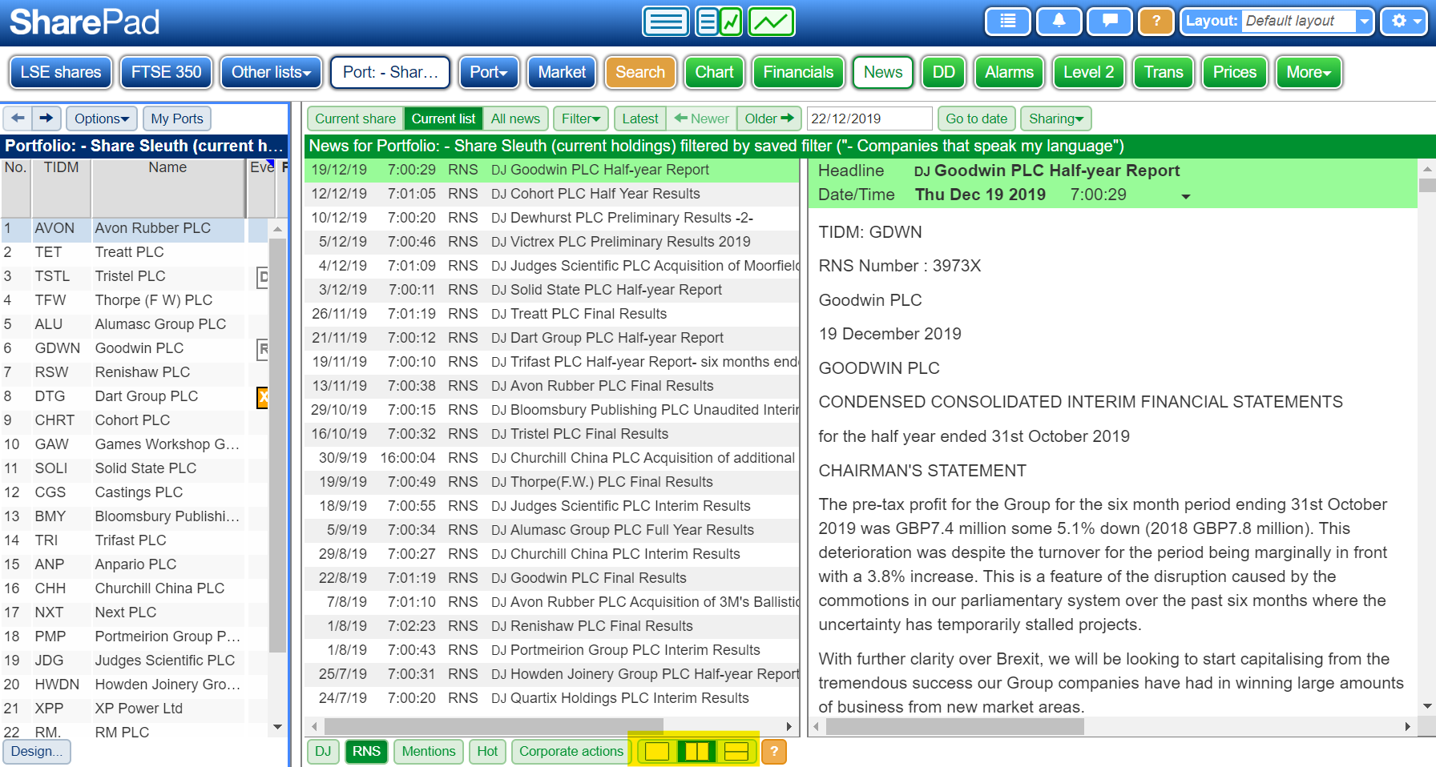
Task: Open Sharing dropdown
Action: tap(1055, 118)
